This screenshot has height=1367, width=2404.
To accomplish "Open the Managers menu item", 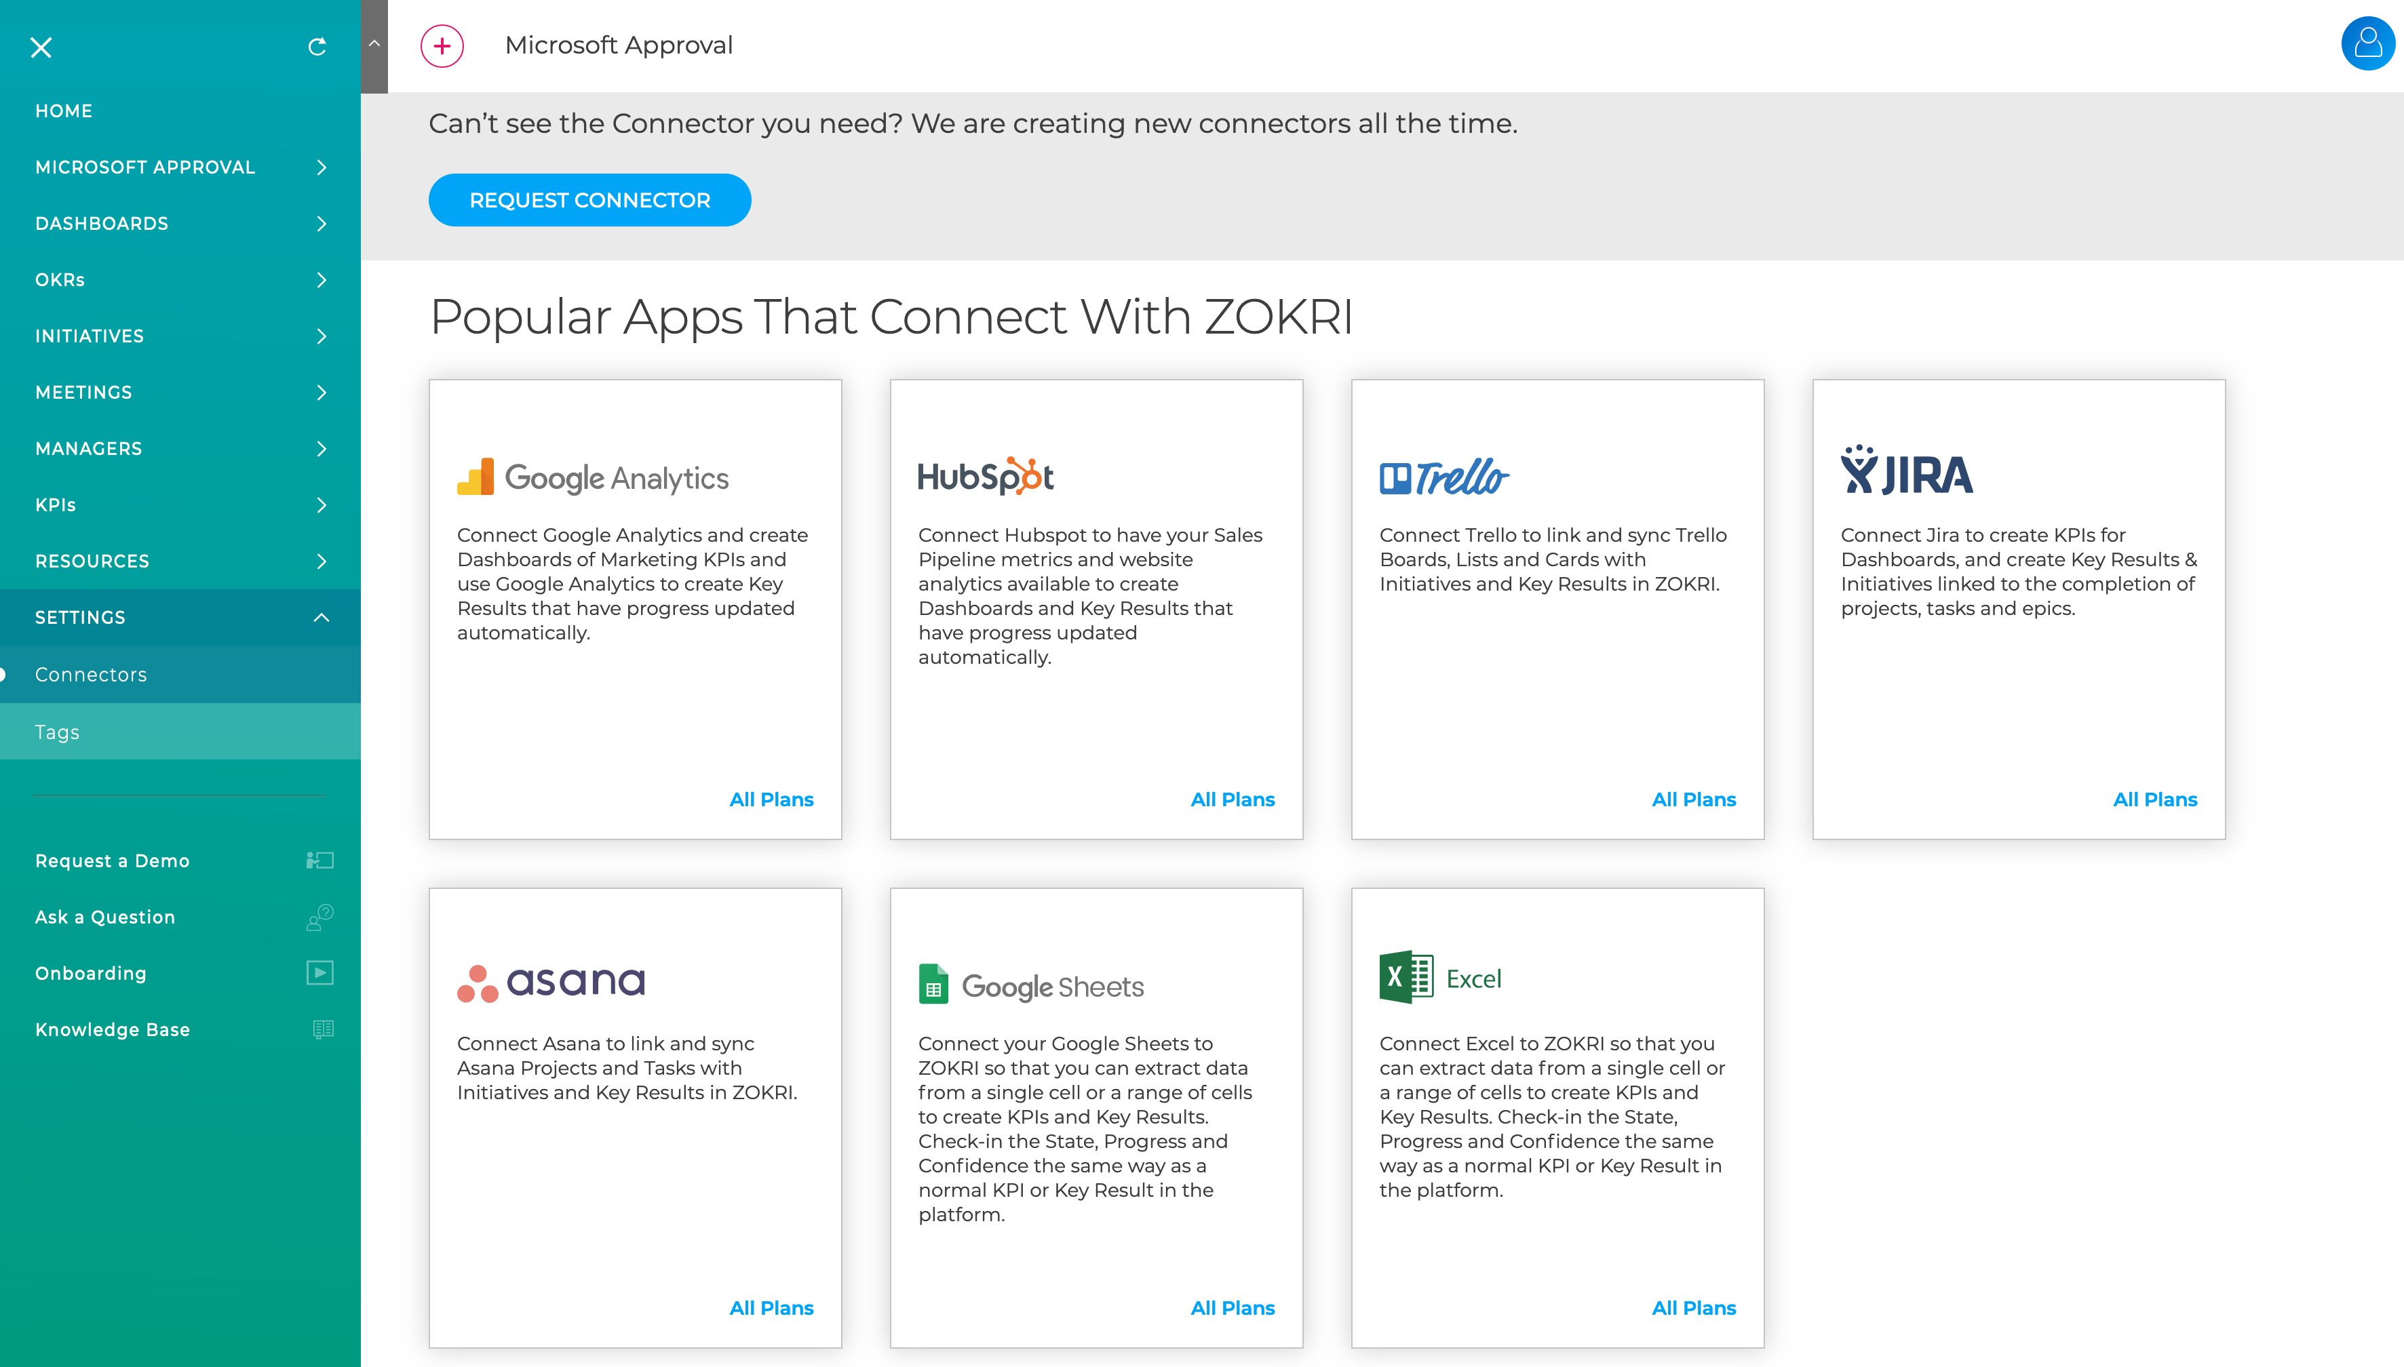I will point(180,449).
